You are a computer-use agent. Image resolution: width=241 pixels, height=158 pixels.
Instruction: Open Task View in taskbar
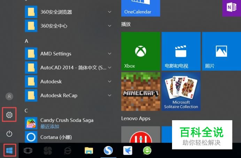click(28, 150)
